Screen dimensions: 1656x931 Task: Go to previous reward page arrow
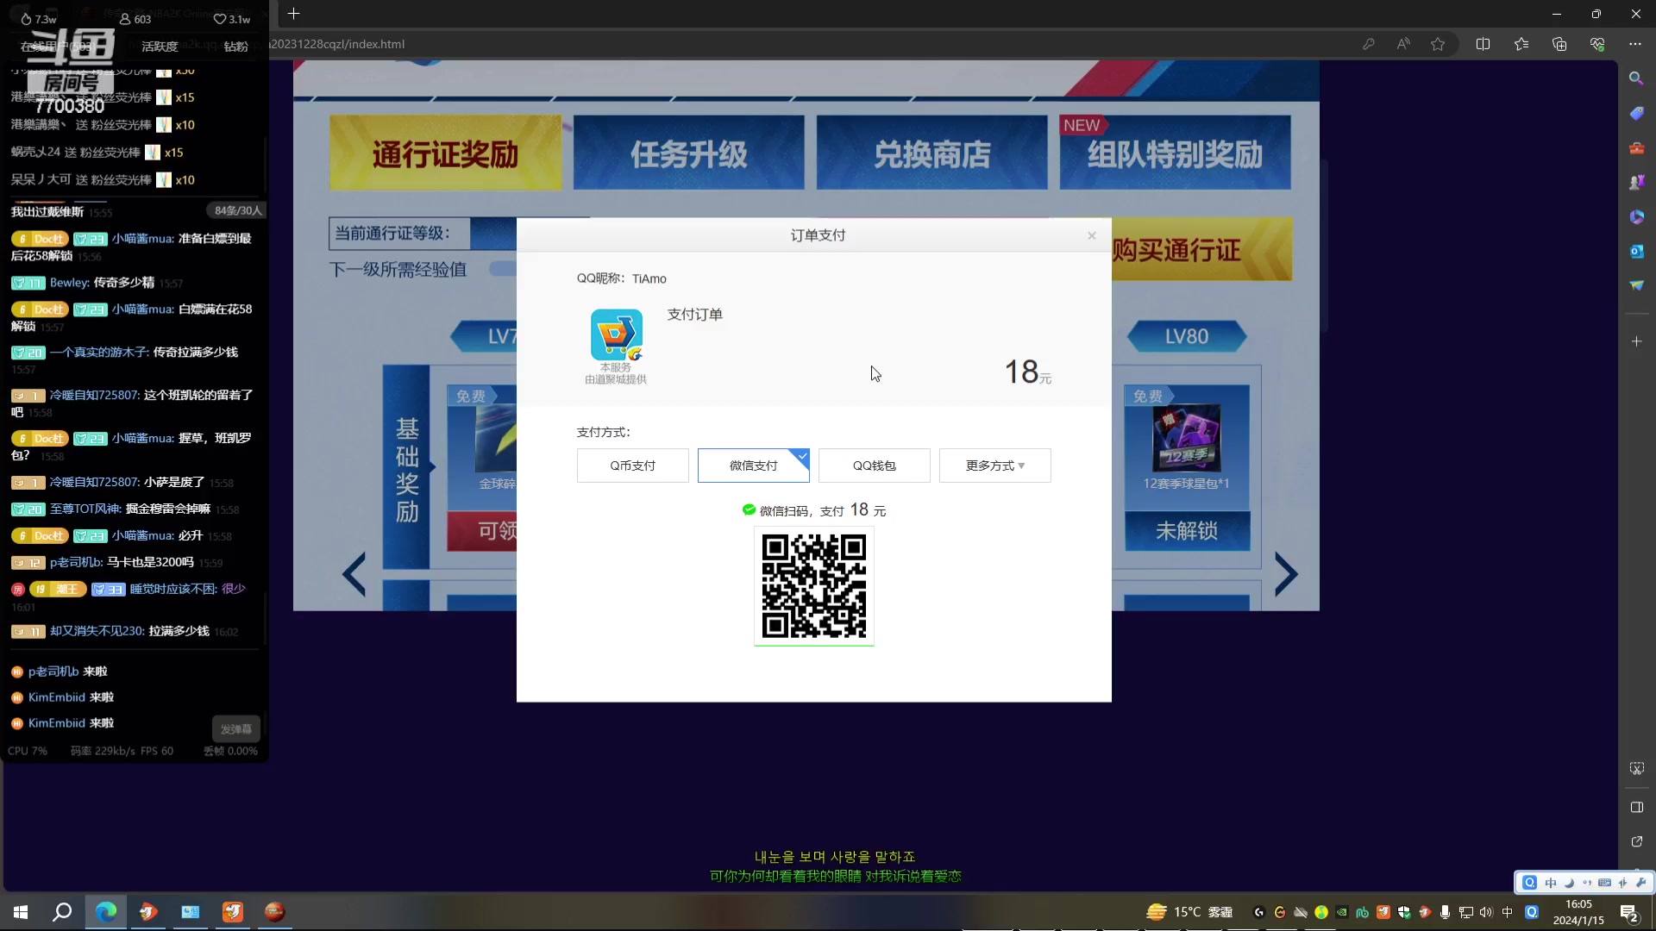[354, 573]
